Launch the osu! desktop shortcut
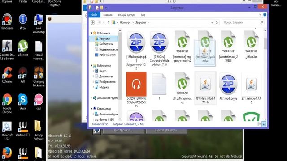The height and width of the screenshot is (161, 287). pos(39,102)
